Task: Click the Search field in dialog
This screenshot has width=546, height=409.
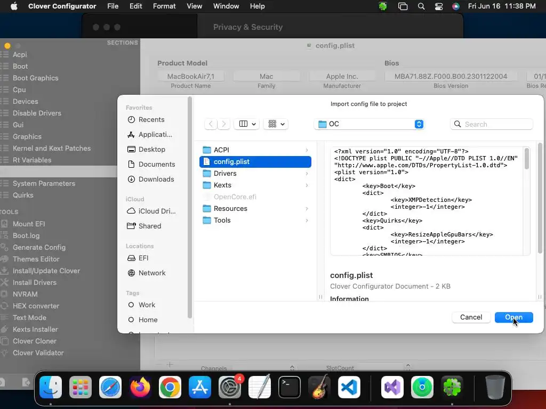Action: point(491,124)
